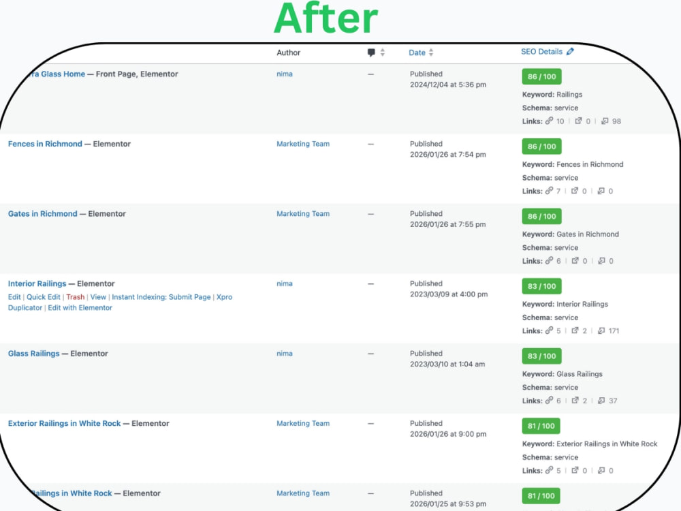Open the Glass Railings page title
Viewport: 681px width, 511px height.
coord(33,354)
